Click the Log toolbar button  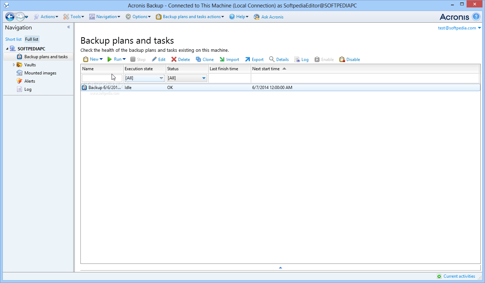click(301, 60)
